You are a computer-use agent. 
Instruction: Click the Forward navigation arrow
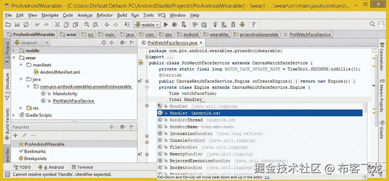[115, 25]
